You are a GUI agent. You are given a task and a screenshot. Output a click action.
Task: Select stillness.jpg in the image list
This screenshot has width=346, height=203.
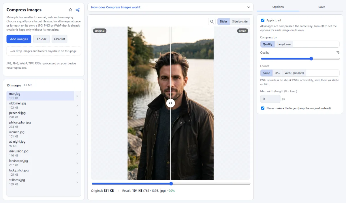(x=40, y=182)
